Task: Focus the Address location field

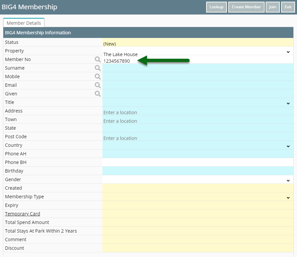Action: [x=198, y=111]
